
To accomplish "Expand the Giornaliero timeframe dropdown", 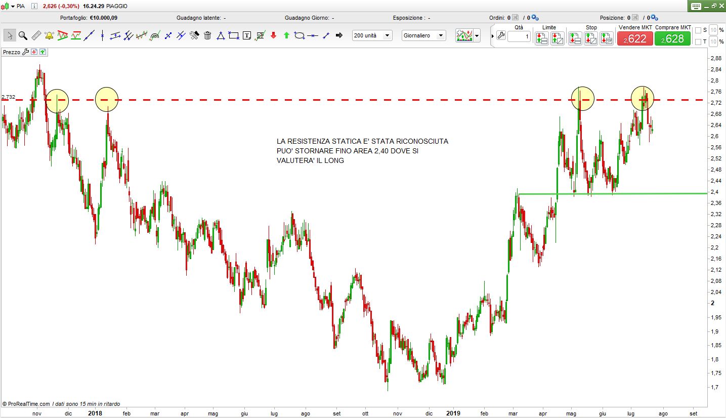I will [424, 35].
